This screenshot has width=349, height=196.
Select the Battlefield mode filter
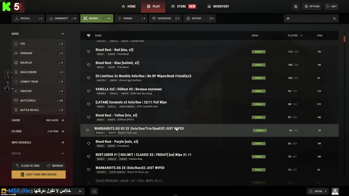[38, 100]
